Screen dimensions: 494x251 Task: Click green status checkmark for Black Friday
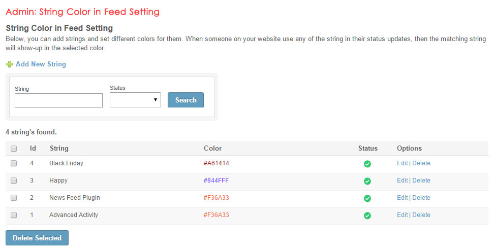367,164
